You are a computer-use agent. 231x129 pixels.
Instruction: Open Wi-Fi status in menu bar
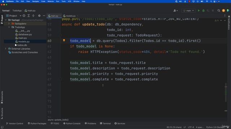click(207, 1)
